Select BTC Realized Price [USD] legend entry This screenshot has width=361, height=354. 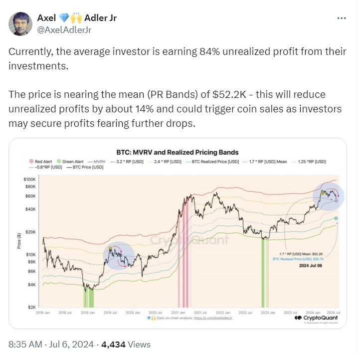[212, 162]
